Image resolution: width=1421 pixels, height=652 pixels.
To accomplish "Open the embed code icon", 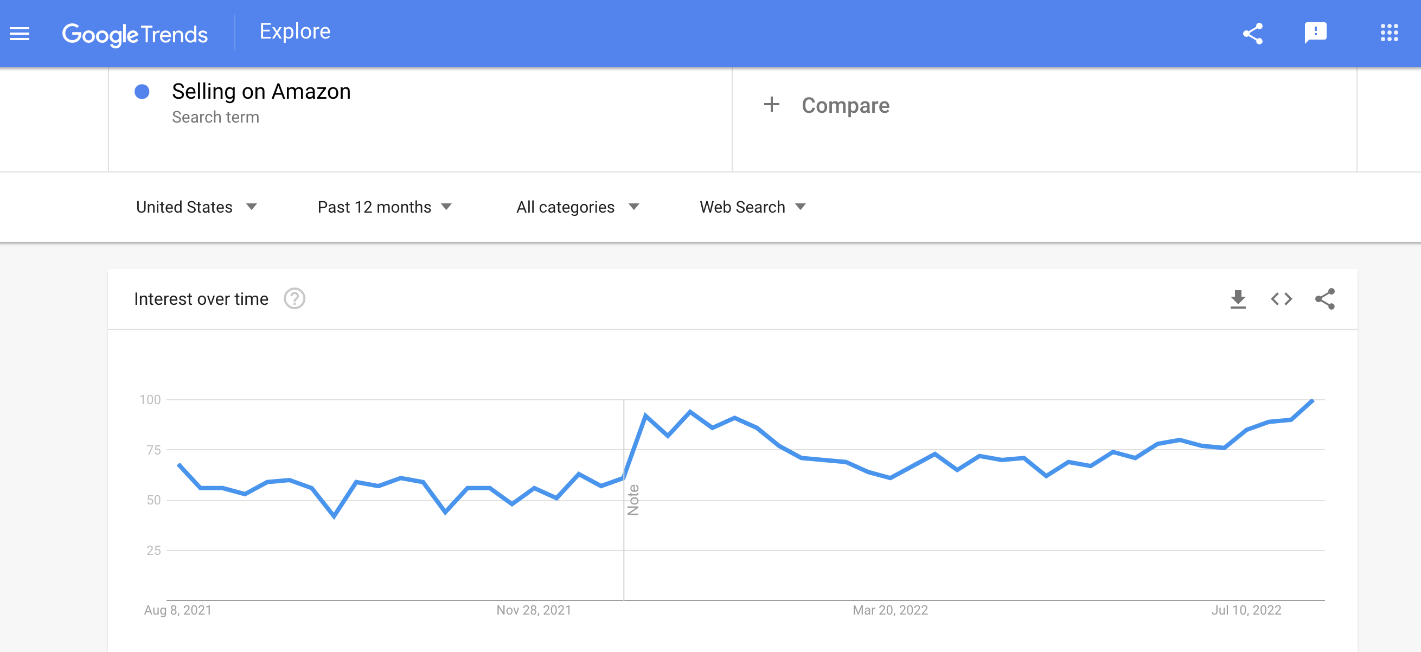I will [x=1282, y=299].
